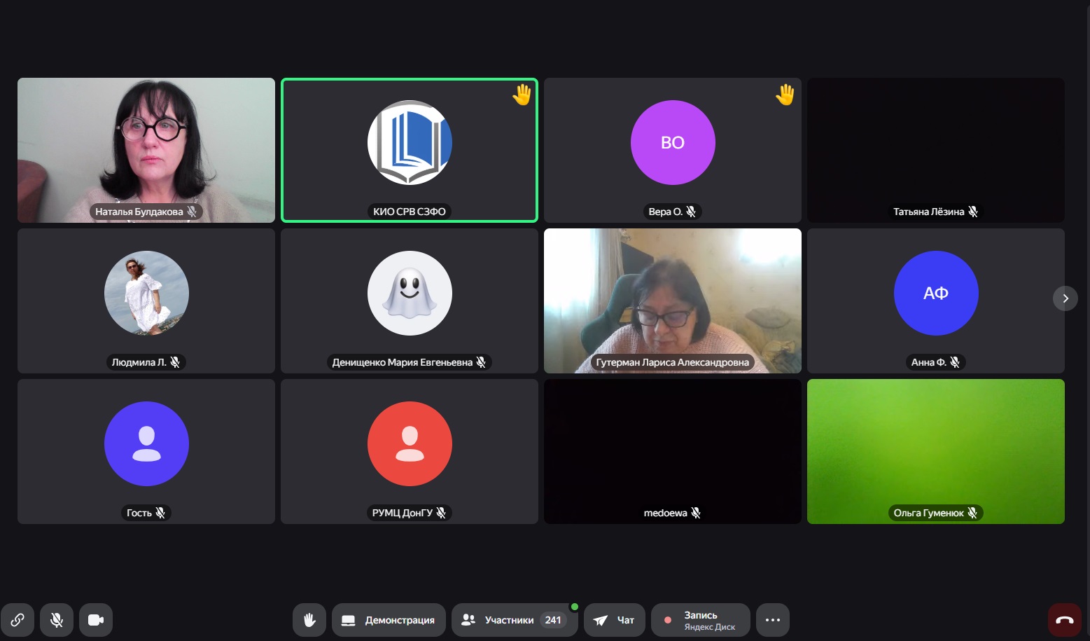Click the raised hand on Вера О. tile
The height and width of the screenshot is (641, 1090).
click(x=785, y=95)
